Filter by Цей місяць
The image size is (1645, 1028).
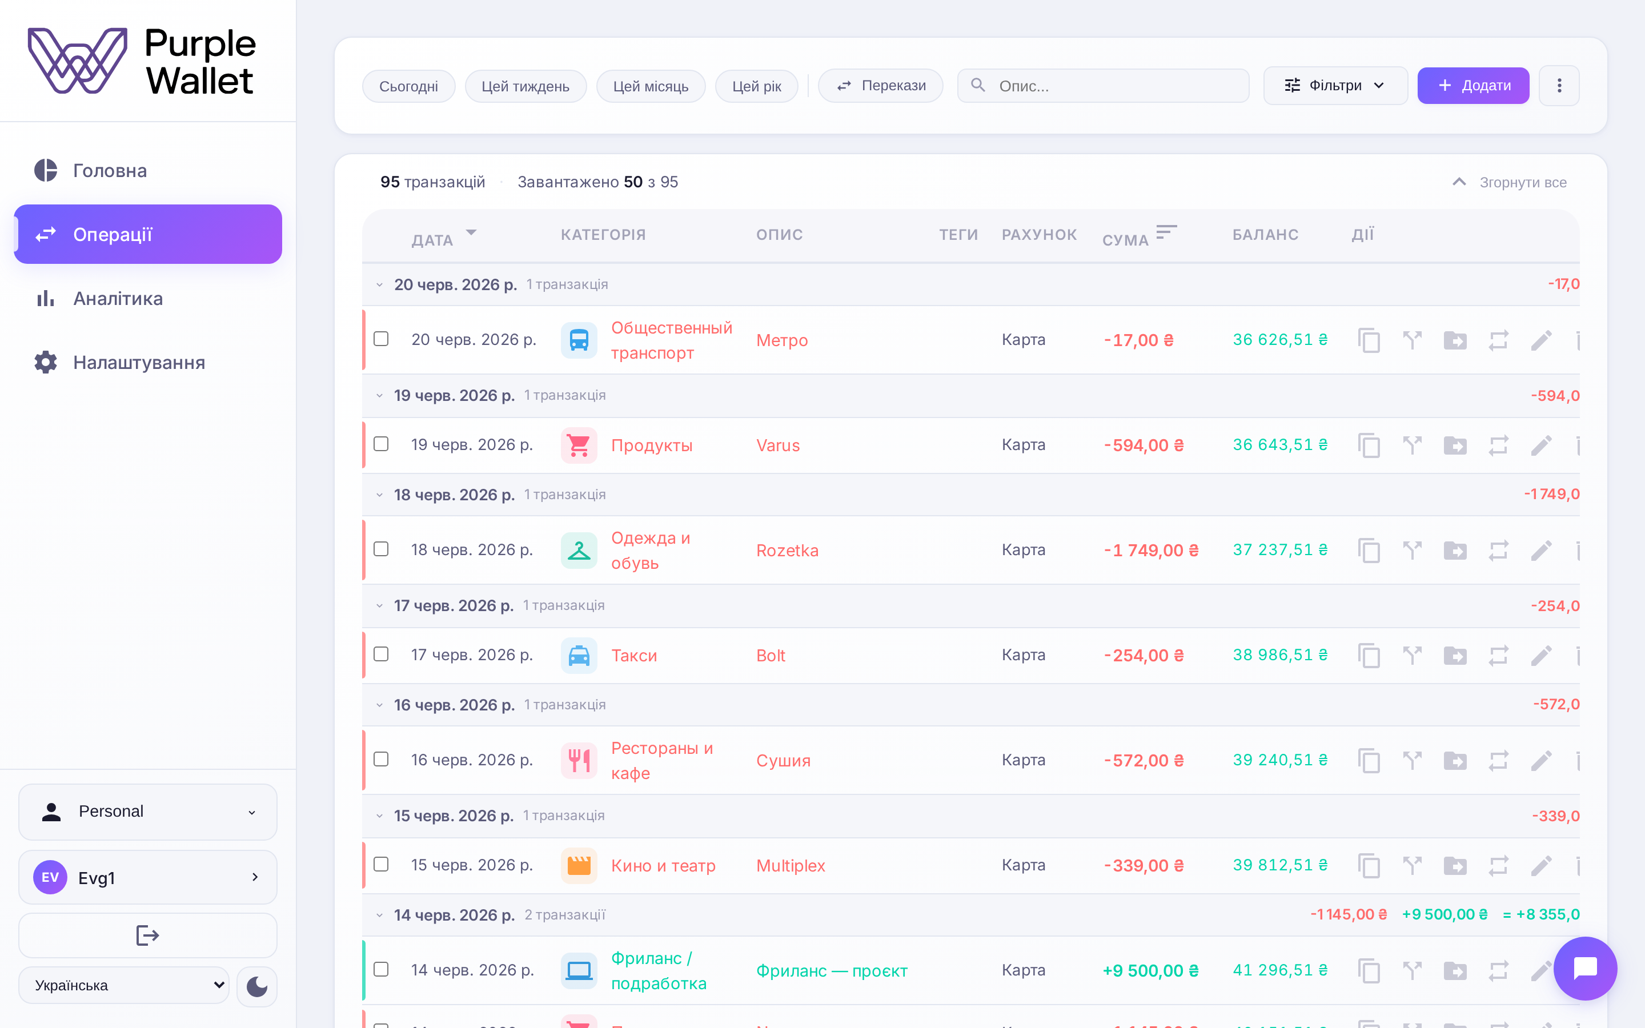(x=651, y=86)
